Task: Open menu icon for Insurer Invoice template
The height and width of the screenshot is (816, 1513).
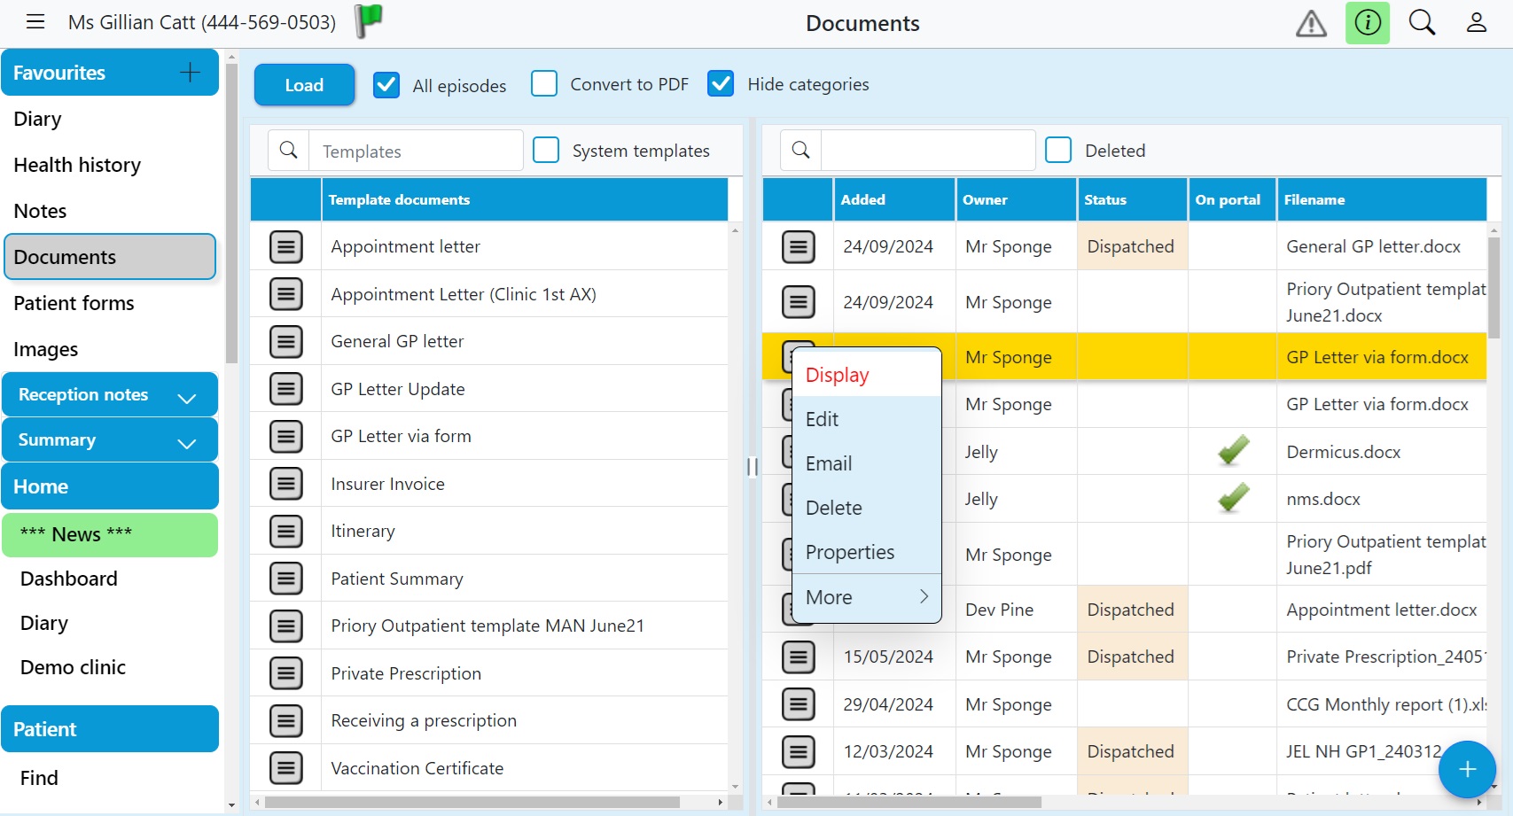Action: pyautogui.click(x=286, y=484)
